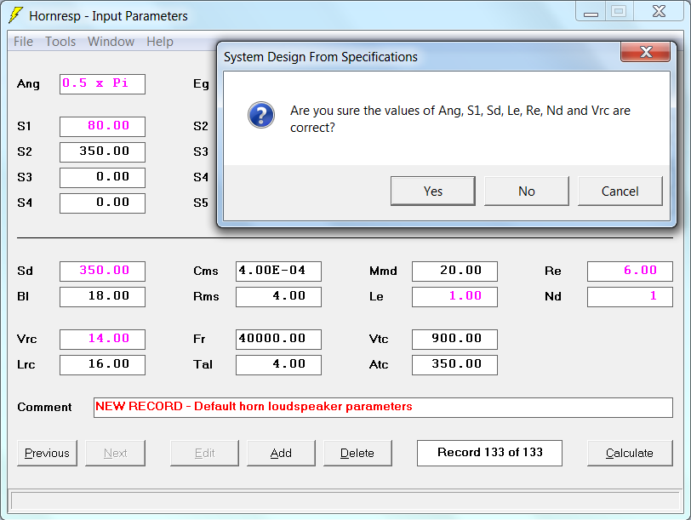Click the Edit button
Screen dimensions: 691x520
click(x=204, y=453)
